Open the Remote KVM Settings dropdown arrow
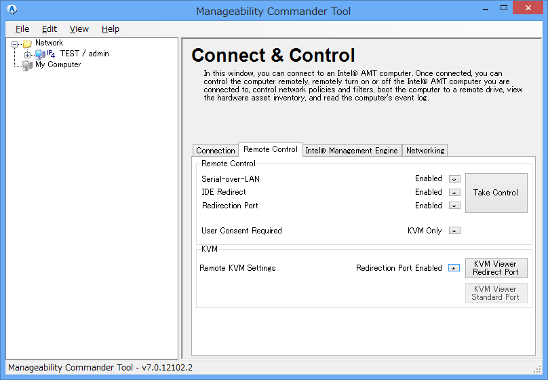 pos(454,268)
